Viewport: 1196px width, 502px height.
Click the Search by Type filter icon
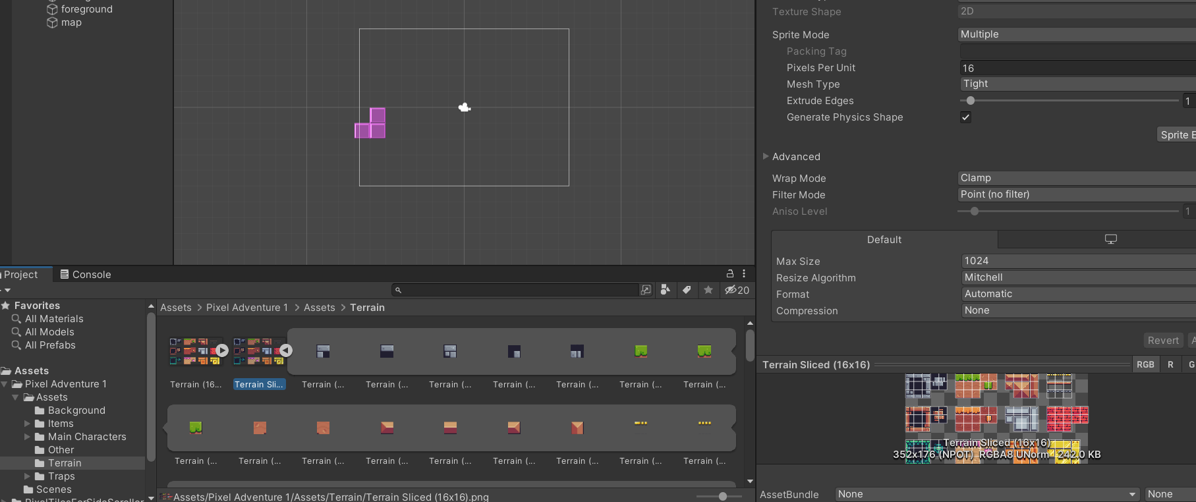point(666,290)
